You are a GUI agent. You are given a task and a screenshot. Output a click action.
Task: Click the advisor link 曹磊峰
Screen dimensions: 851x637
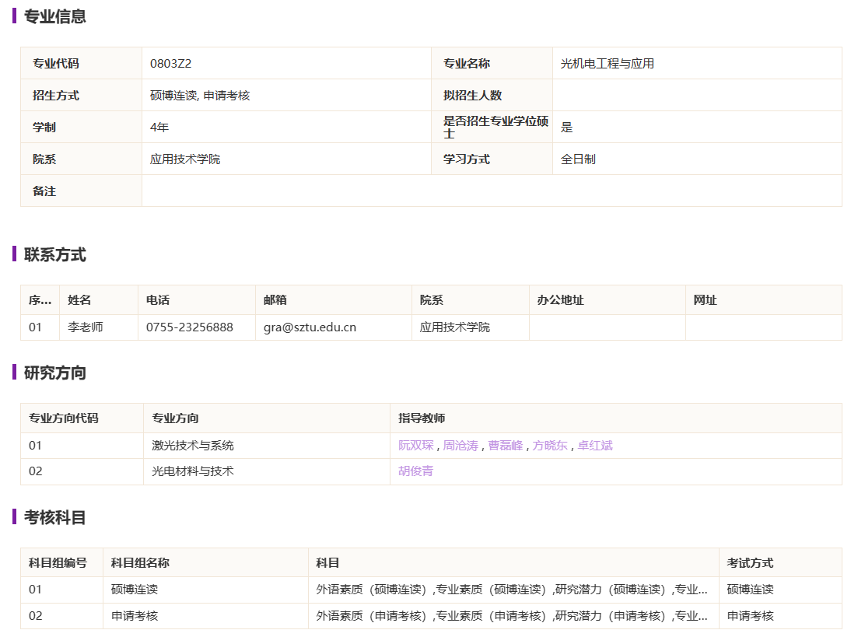[x=505, y=446]
